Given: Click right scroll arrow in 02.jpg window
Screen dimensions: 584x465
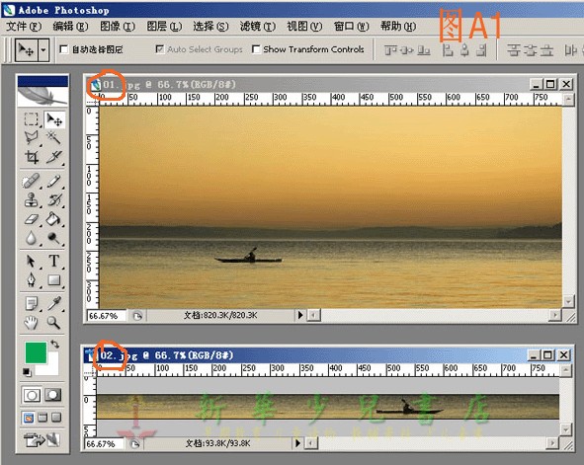Looking at the screenshot, I should 552,443.
